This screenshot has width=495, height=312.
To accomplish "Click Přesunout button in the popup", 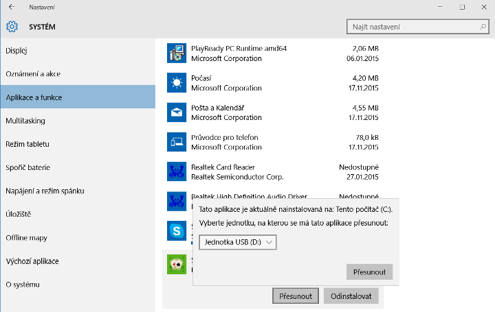I will click(x=369, y=272).
